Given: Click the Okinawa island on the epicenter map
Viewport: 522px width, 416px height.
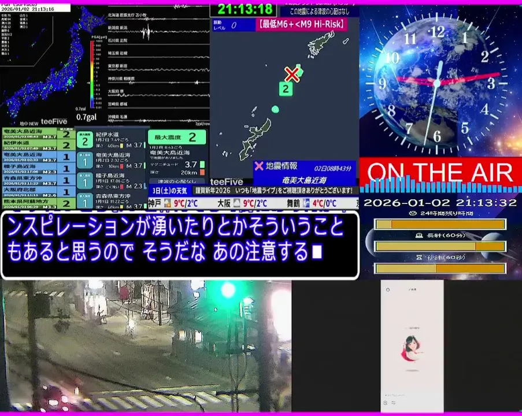Looking at the screenshot, I should pos(256,140).
